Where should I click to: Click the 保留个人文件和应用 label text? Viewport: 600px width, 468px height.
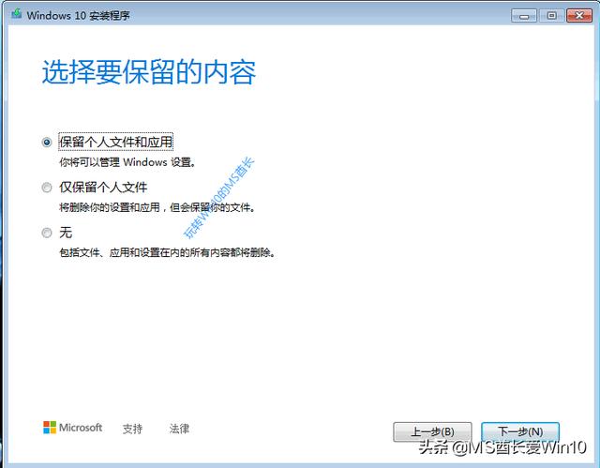tap(116, 142)
